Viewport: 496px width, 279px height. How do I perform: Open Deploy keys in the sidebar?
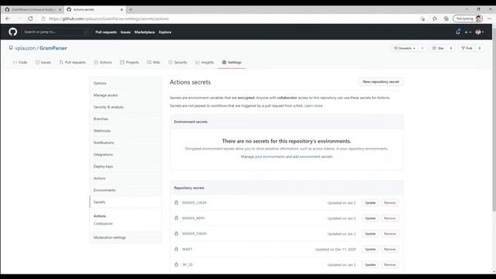[126, 167]
